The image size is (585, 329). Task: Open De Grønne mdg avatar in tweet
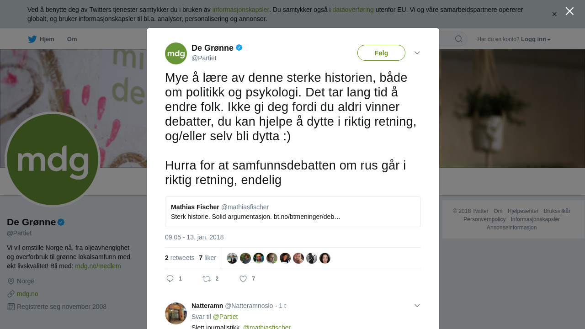point(176,53)
